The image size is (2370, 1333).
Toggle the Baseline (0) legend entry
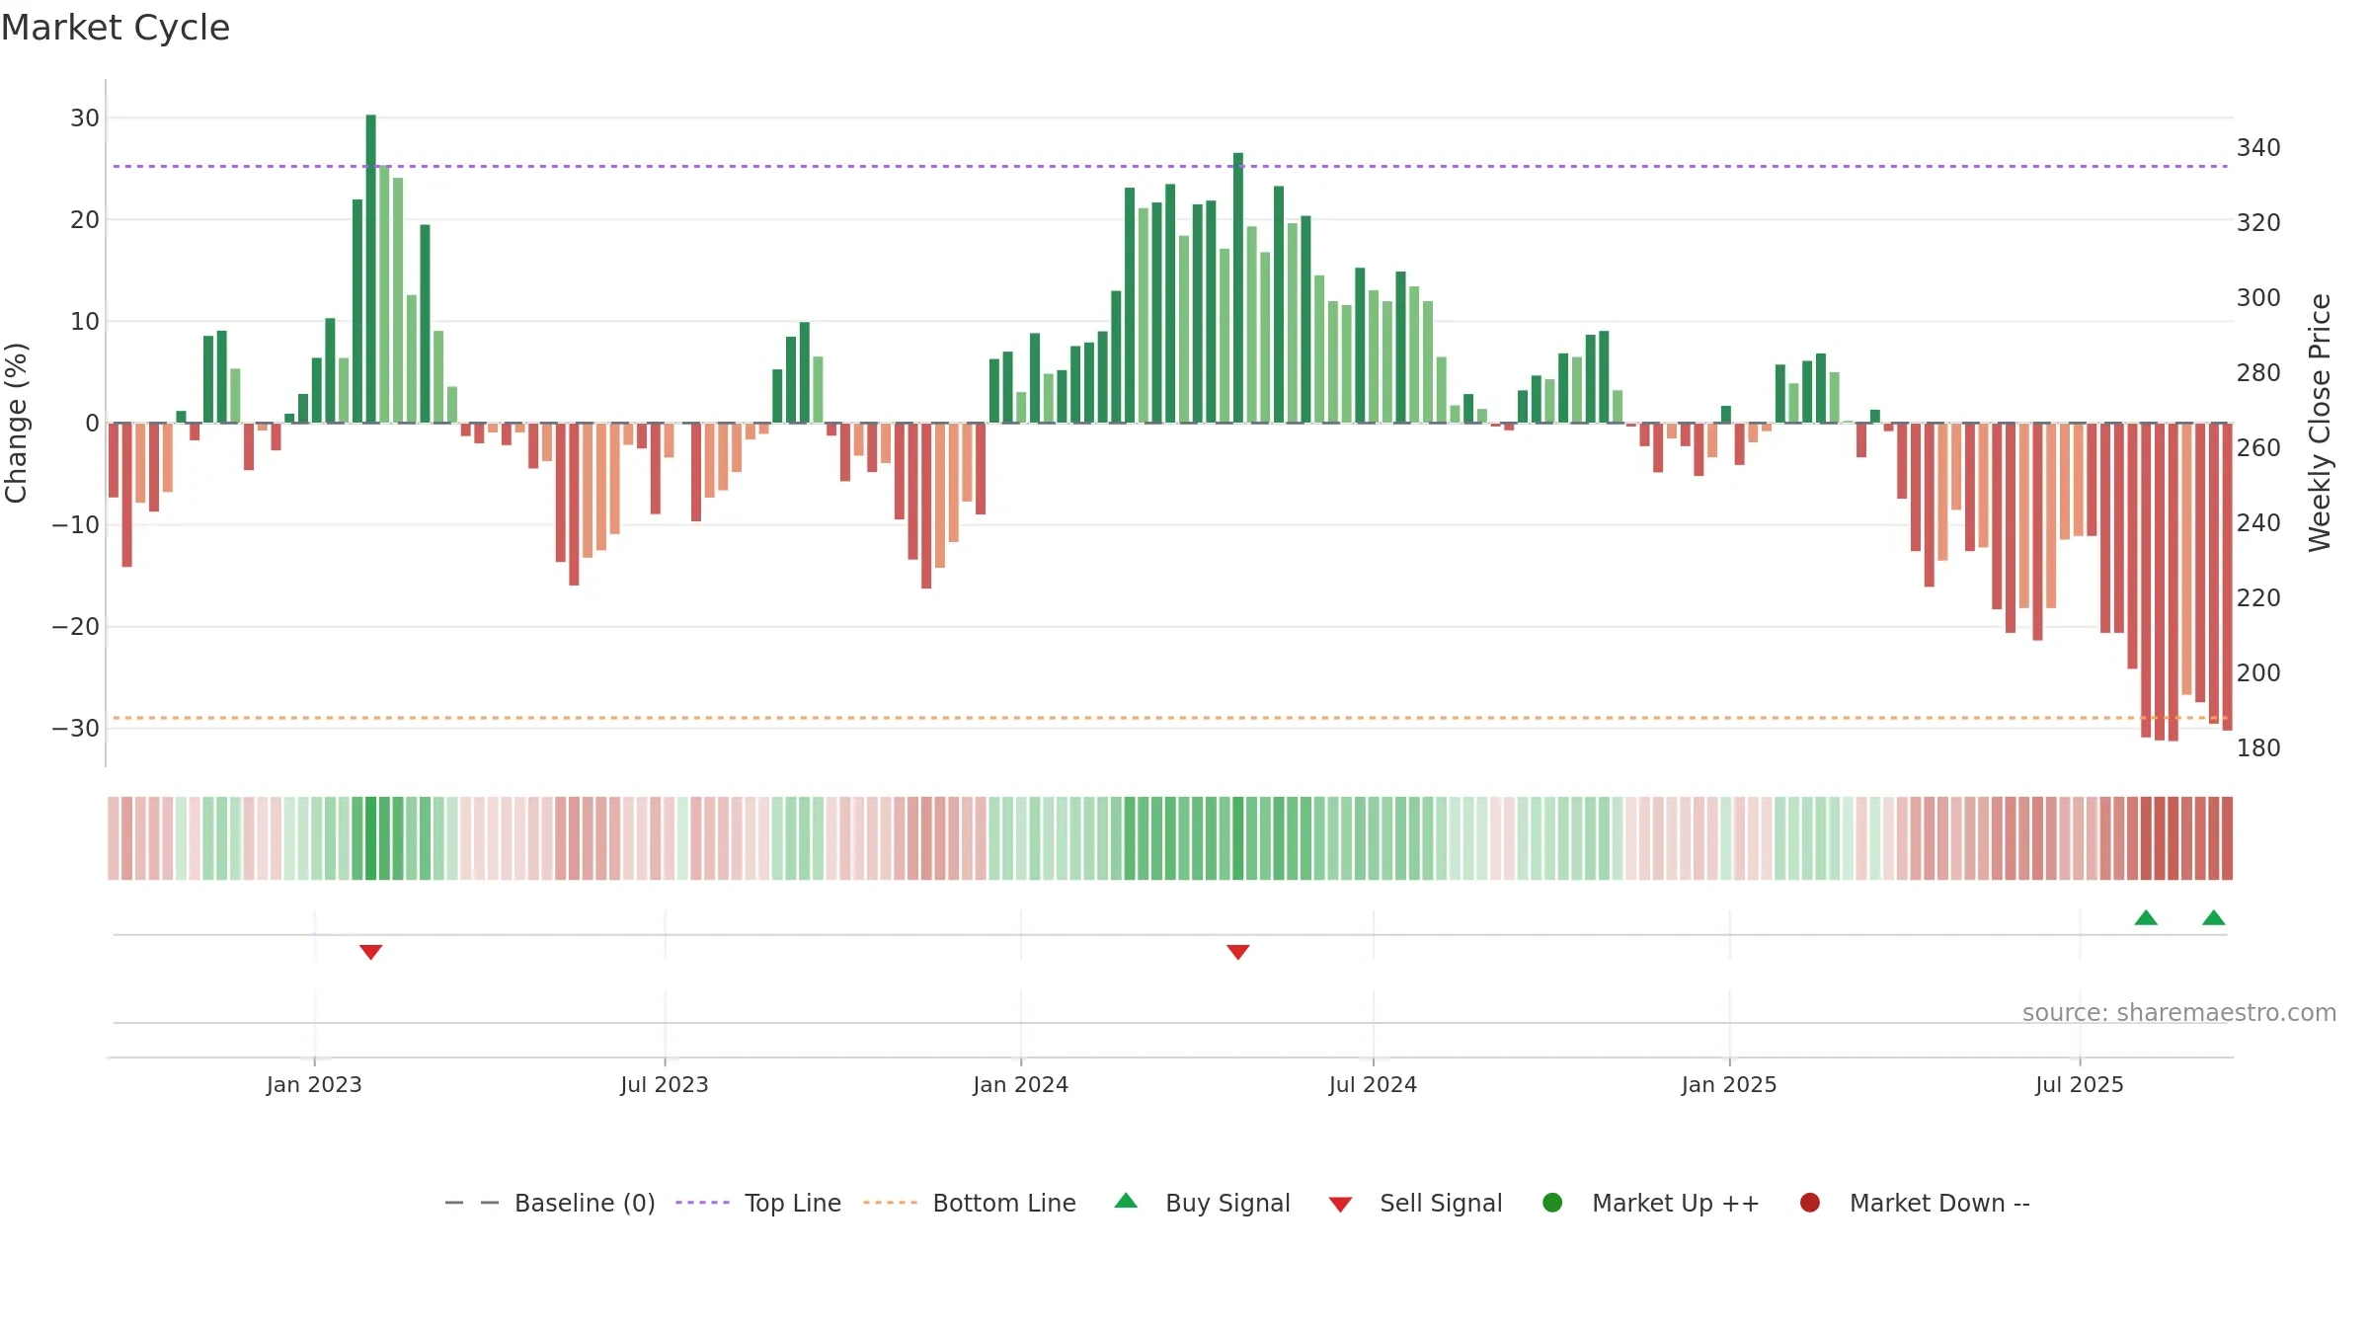tap(585, 1203)
